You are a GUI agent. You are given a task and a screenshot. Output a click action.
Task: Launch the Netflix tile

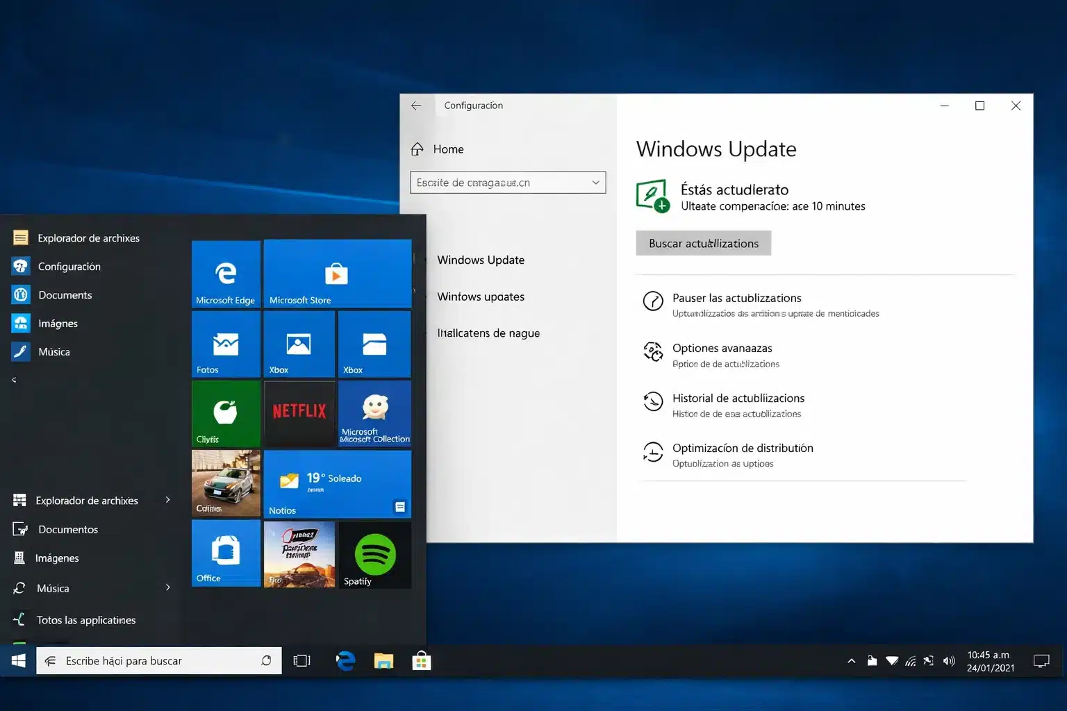[299, 413]
